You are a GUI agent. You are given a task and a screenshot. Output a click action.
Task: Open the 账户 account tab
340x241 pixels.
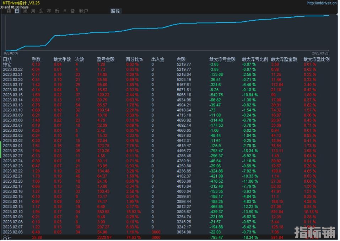(83, 11)
